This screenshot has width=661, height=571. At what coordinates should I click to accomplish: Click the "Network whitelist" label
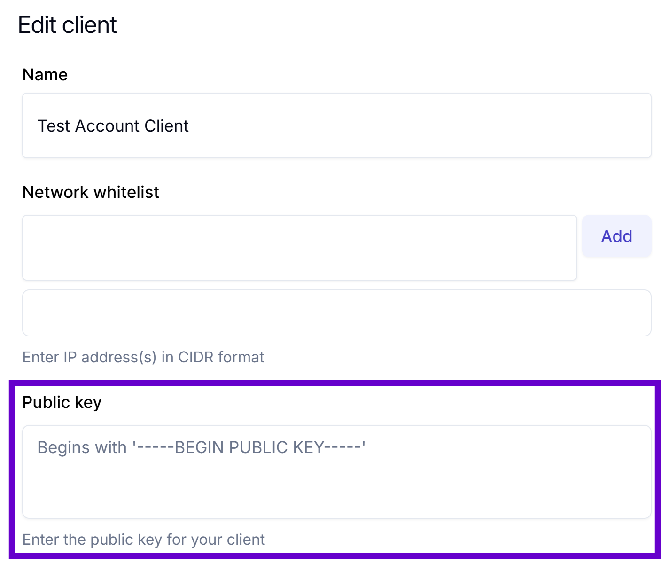91,192
